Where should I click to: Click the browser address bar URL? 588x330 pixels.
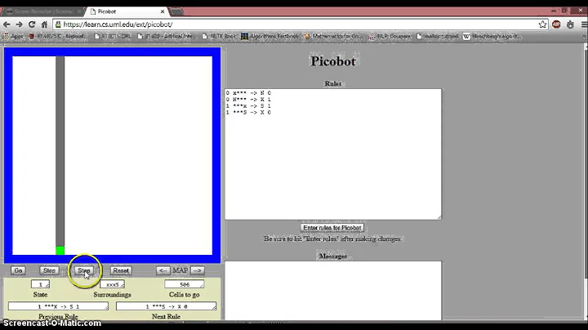point(118,25)
